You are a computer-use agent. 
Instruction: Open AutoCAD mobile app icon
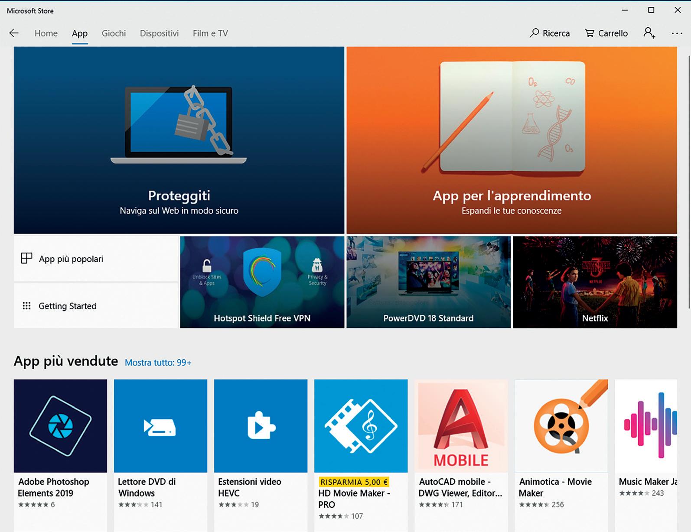click(461, 426)
